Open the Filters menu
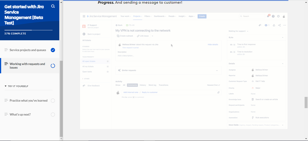308x141 pixels. coord(148,16)
